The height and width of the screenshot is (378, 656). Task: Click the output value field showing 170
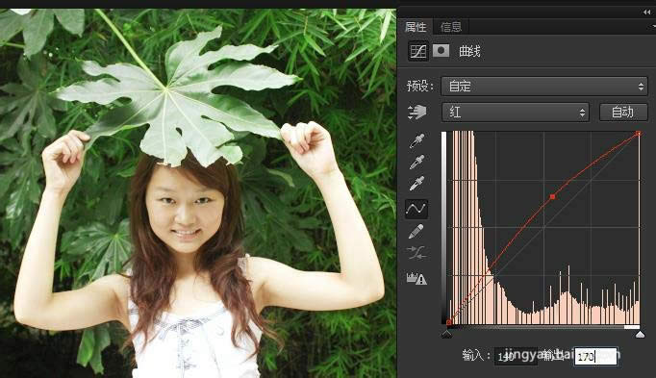pyautogui.click(x=595, y=357)
